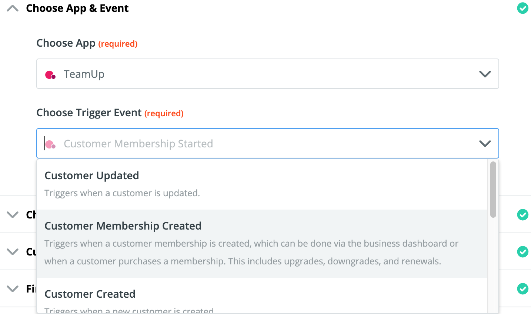Collapse the Choose App & Event chevron
This screenshot has height=314, width=531.
(x=13, y=8)
